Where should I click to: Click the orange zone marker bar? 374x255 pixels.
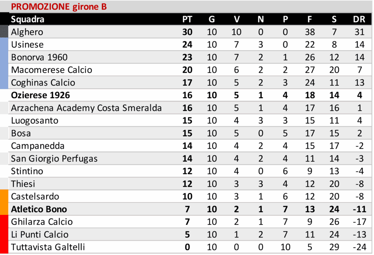4,202
